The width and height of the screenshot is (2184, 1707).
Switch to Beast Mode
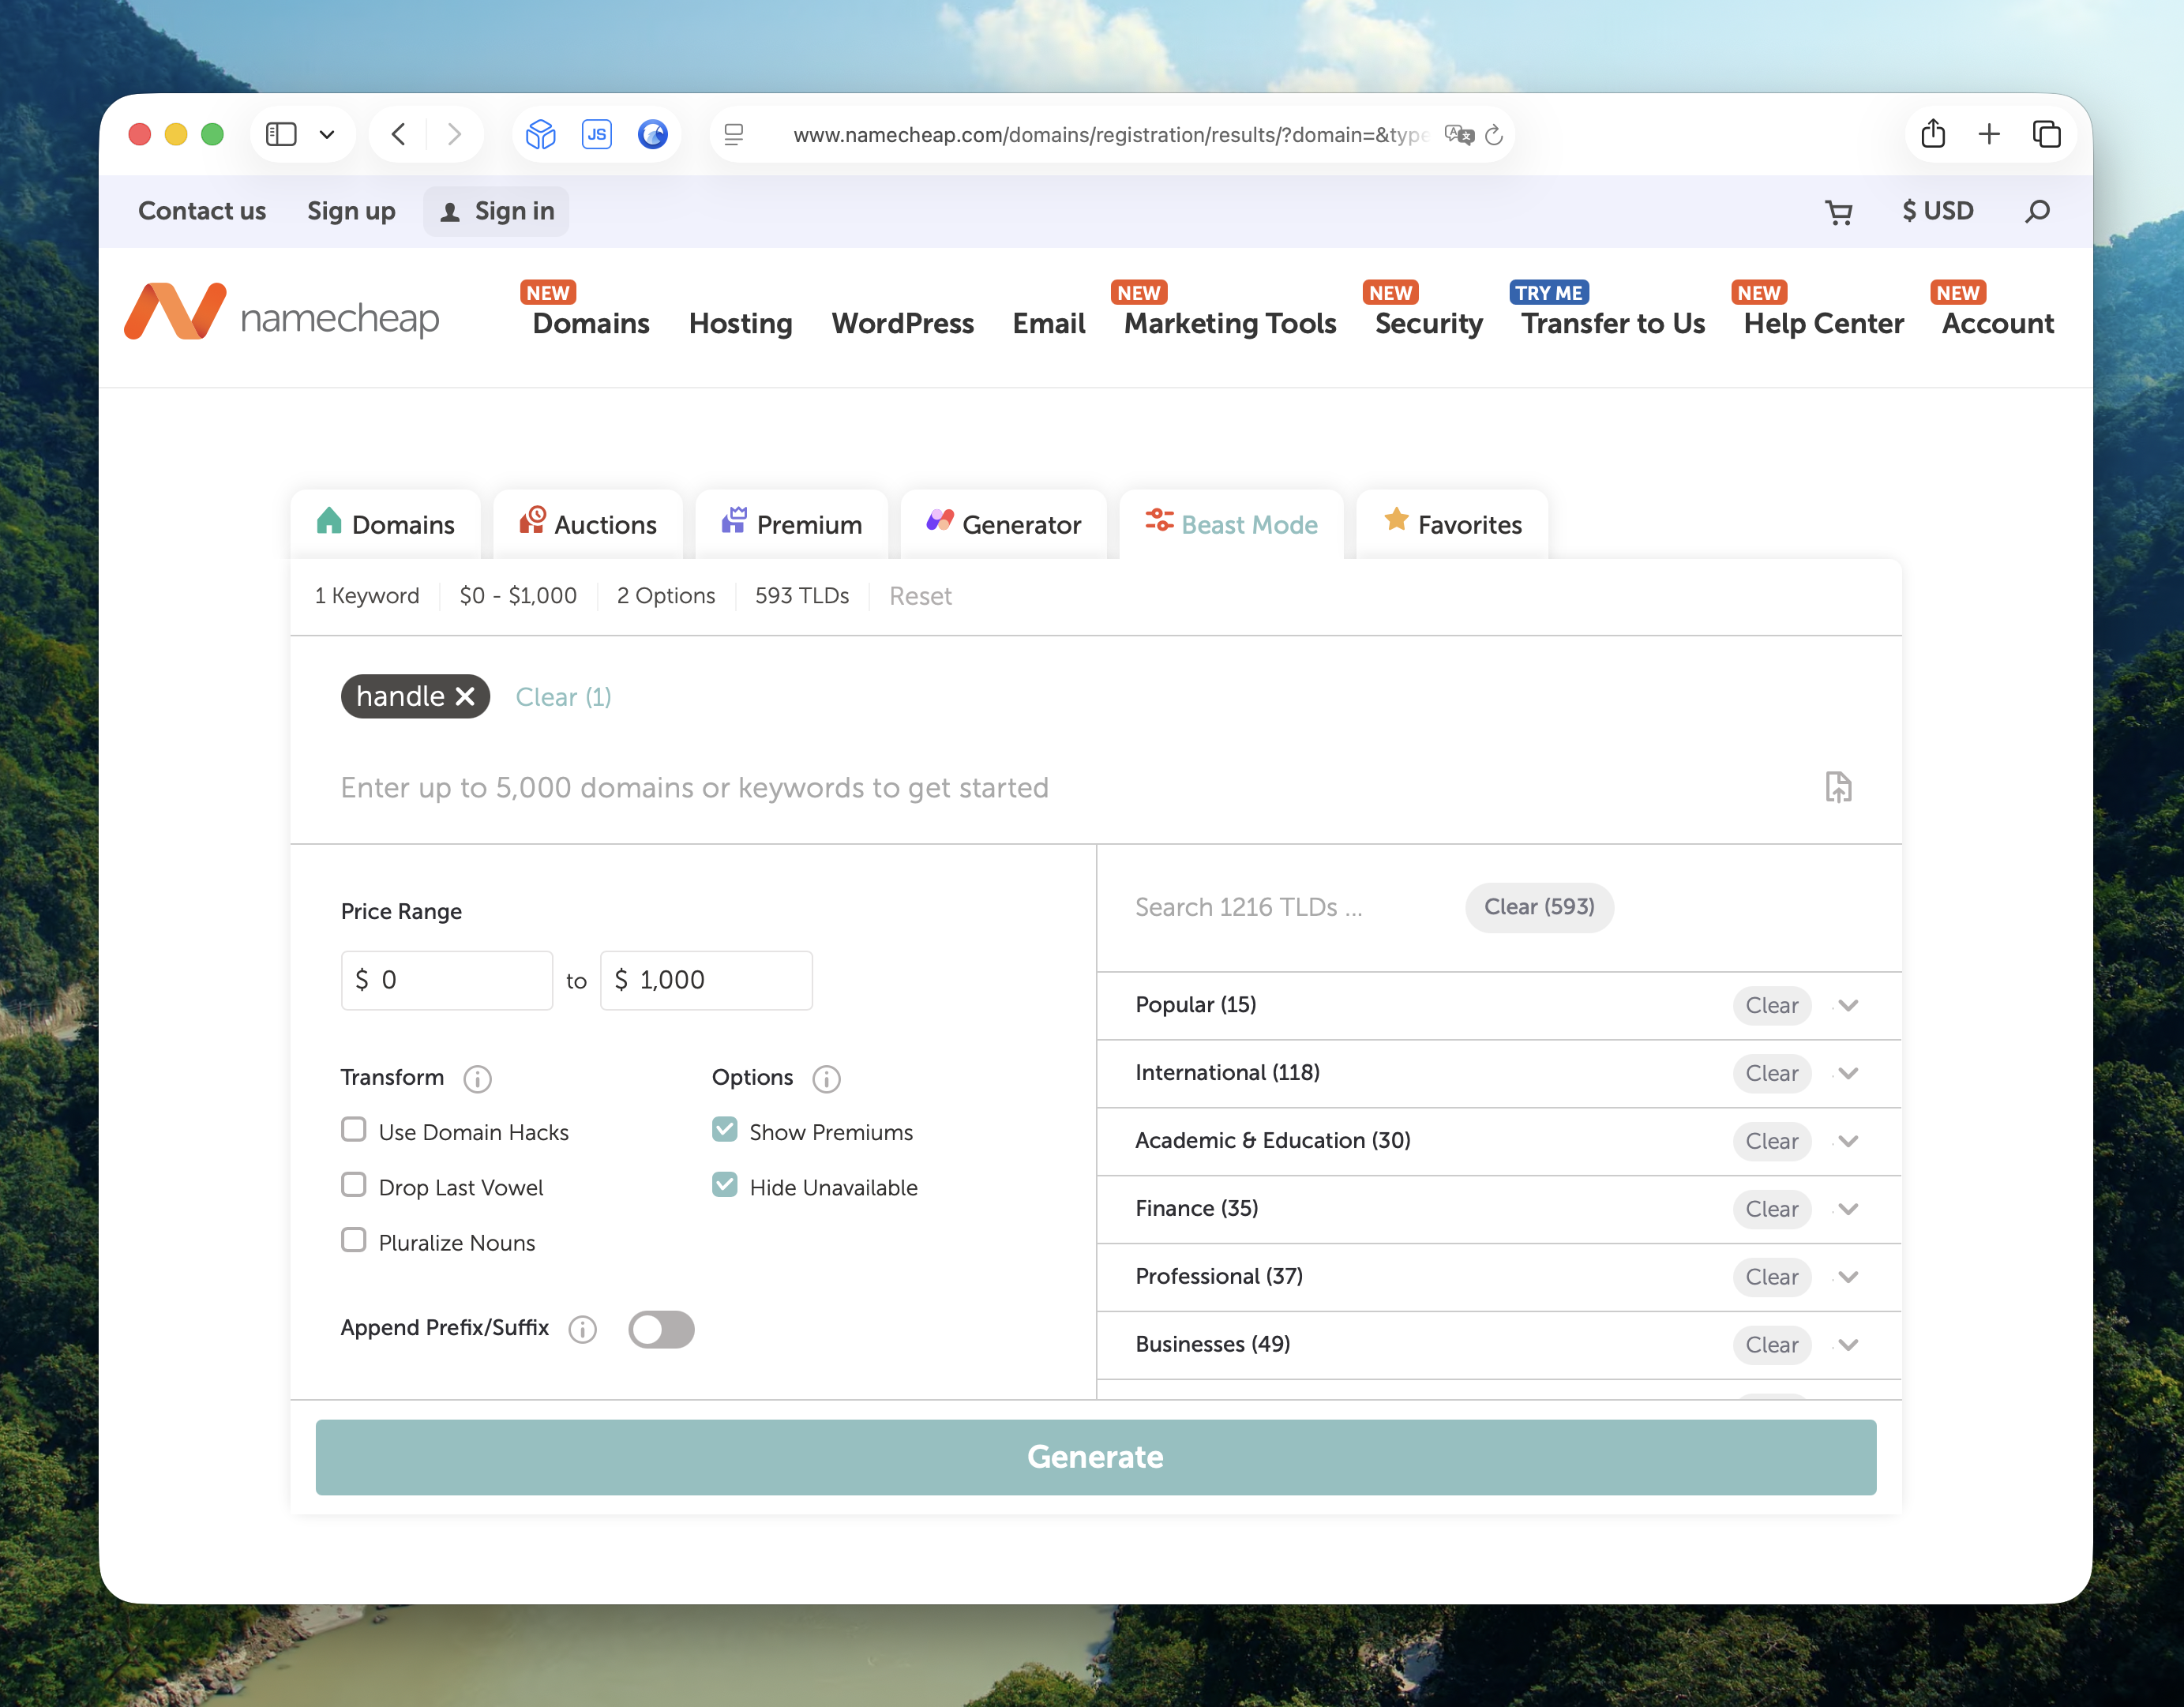pyautogui.click(x=1232, y=524)
